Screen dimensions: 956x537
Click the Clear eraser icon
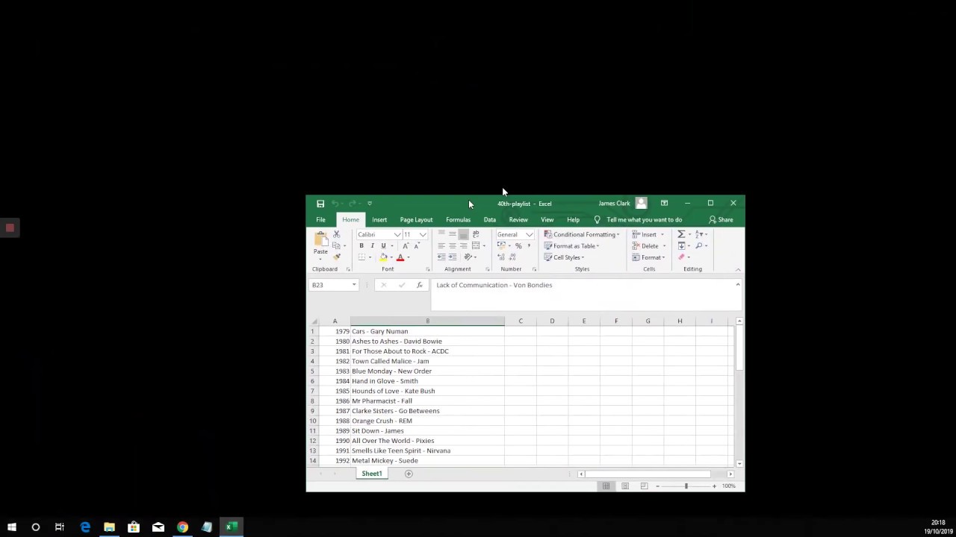pyautogui.click(x=681, y=257)
